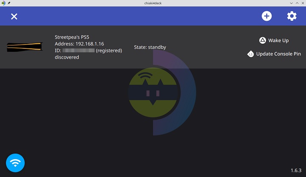Click the pin icon in the title bar
Viewport: 306px width, 177px height.
click(9, 3)
